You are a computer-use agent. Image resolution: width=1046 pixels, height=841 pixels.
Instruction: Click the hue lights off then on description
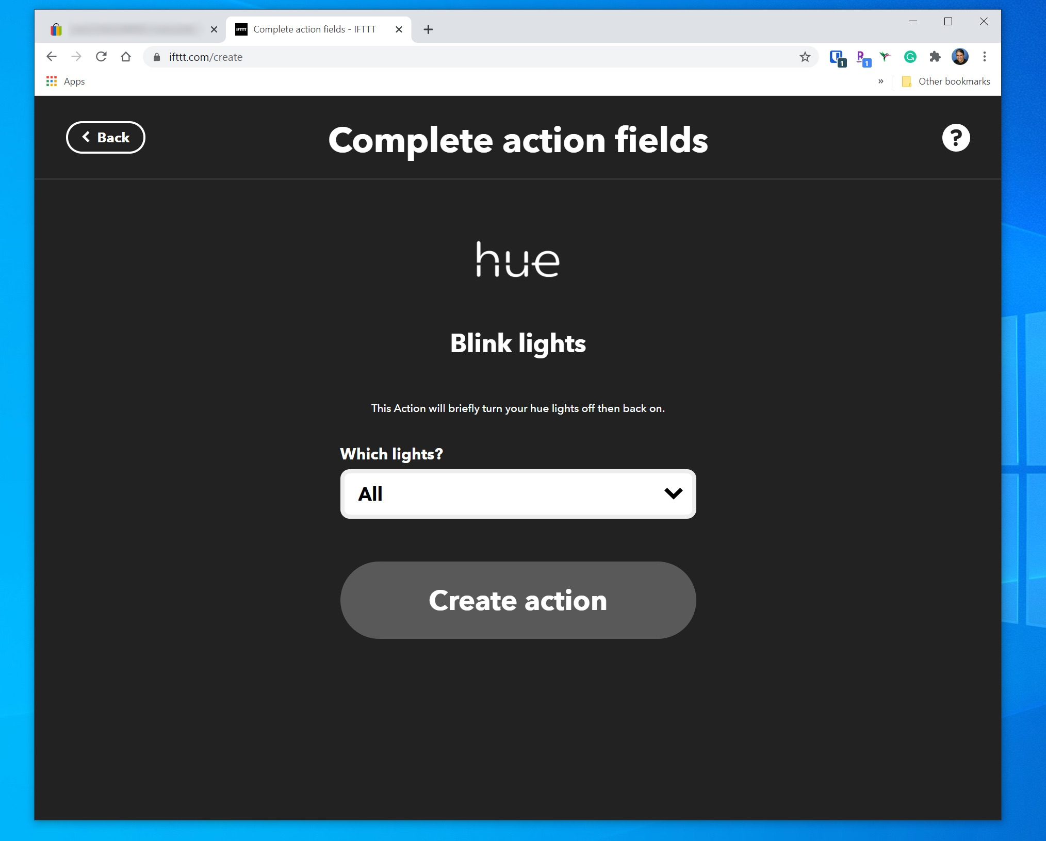pyautogui.click(x=518, y=408)
